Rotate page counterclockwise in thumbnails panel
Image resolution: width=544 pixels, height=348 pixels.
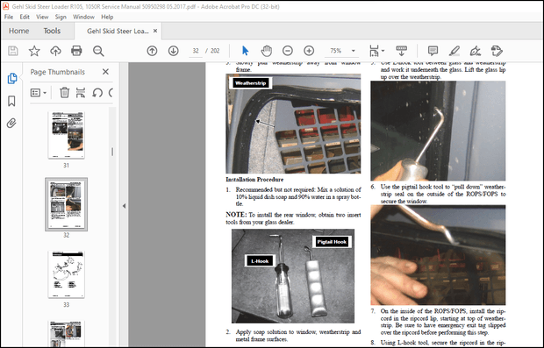pos(97,93)
